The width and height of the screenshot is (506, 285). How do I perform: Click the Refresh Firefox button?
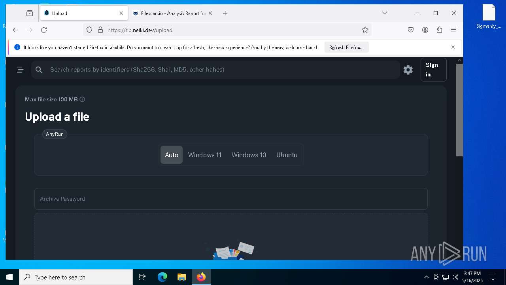(347, 47)
